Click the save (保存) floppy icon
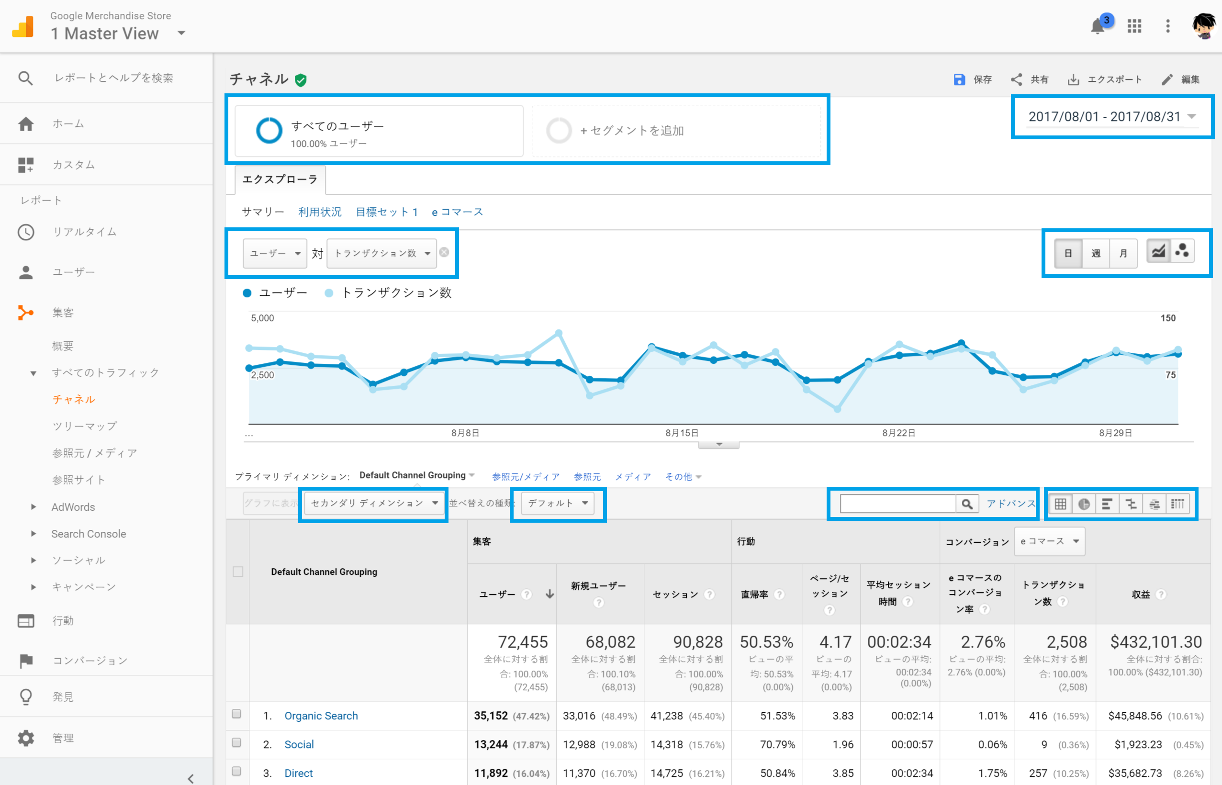Viewport: 1222px width, 785px height. pyautogui.click(x=959, y=79)
